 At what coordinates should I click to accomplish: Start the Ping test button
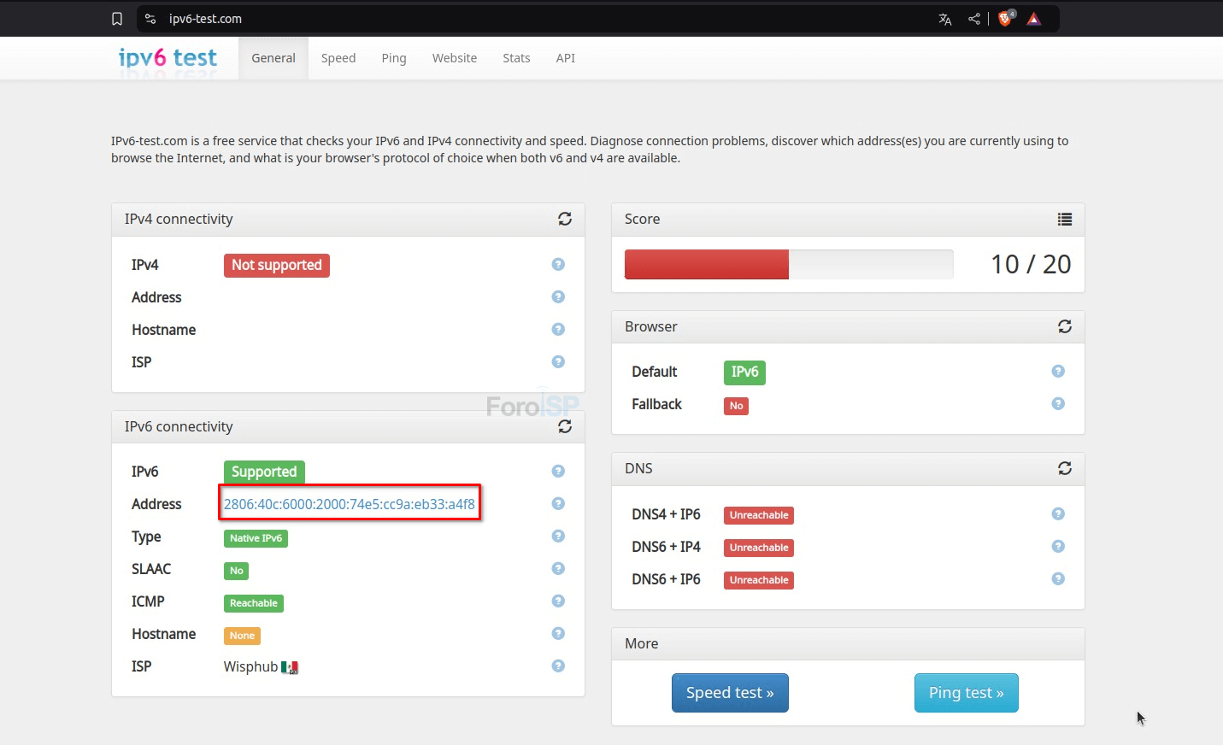(966, 693)
